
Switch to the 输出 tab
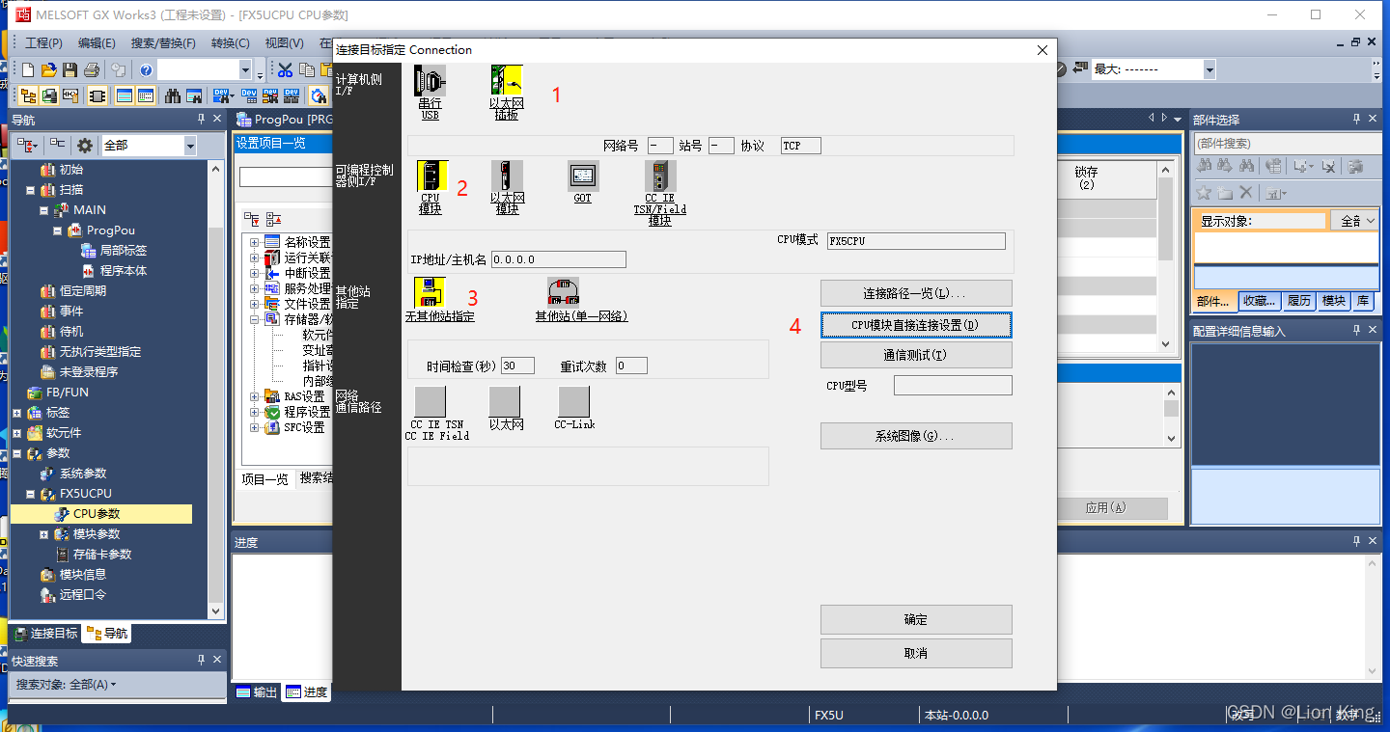click(x=257, y=692)
